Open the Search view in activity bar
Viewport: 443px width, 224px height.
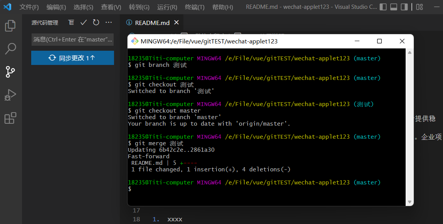coord(10,49)
